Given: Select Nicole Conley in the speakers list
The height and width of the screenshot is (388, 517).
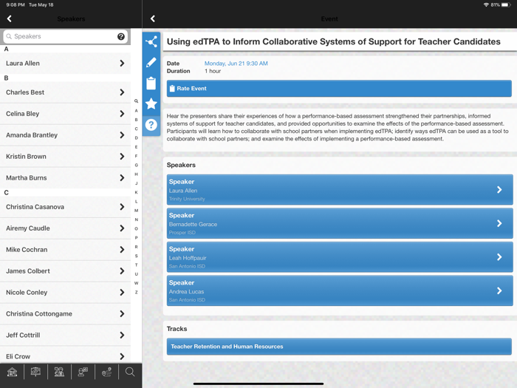Looking at the screenshot, I should (x=65, y=293).
